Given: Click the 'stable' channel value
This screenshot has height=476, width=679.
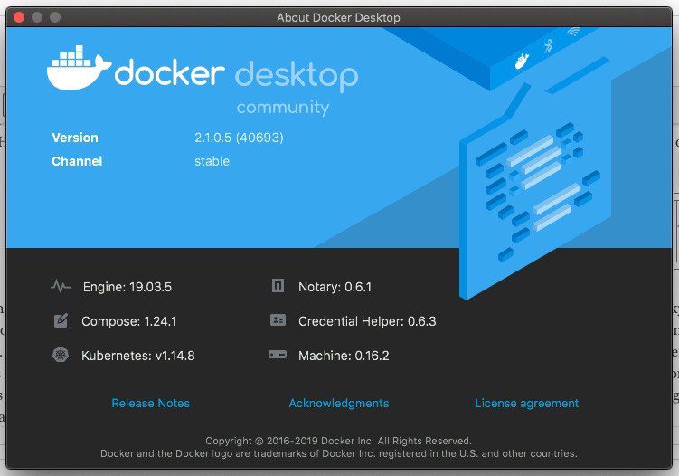Looking at the screenshot, I should tap(212, 161).
